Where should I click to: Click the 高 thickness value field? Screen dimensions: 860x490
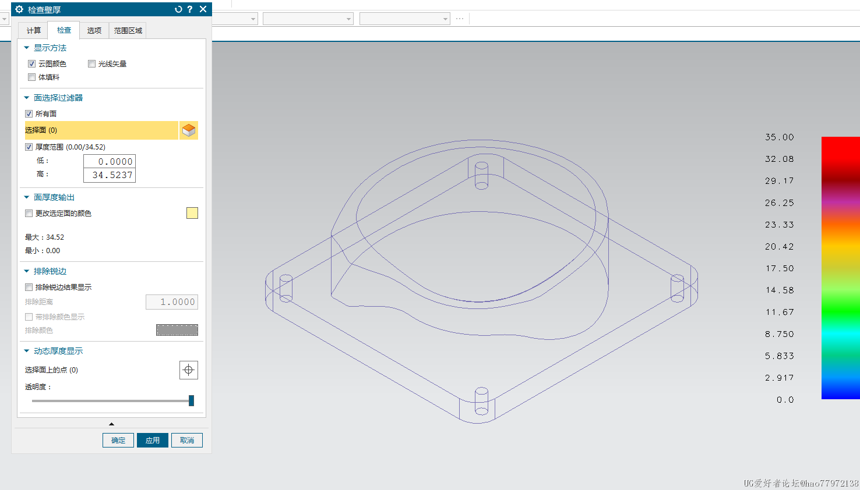tap(110, 175)
